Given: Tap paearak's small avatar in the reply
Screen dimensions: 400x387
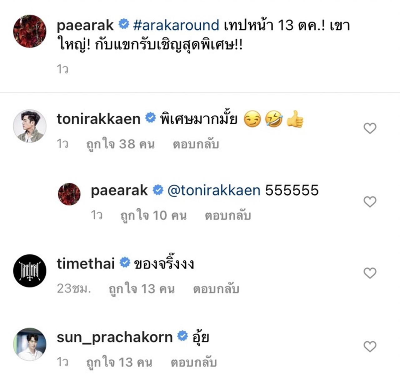Looking at the screenshot, I should click(x=69, y=194).
